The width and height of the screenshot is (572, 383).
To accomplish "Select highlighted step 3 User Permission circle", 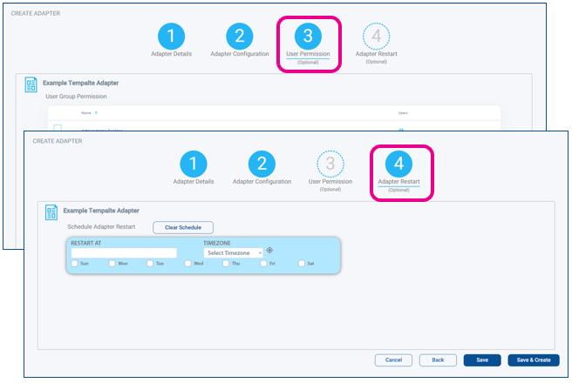I will click(308, 36).
